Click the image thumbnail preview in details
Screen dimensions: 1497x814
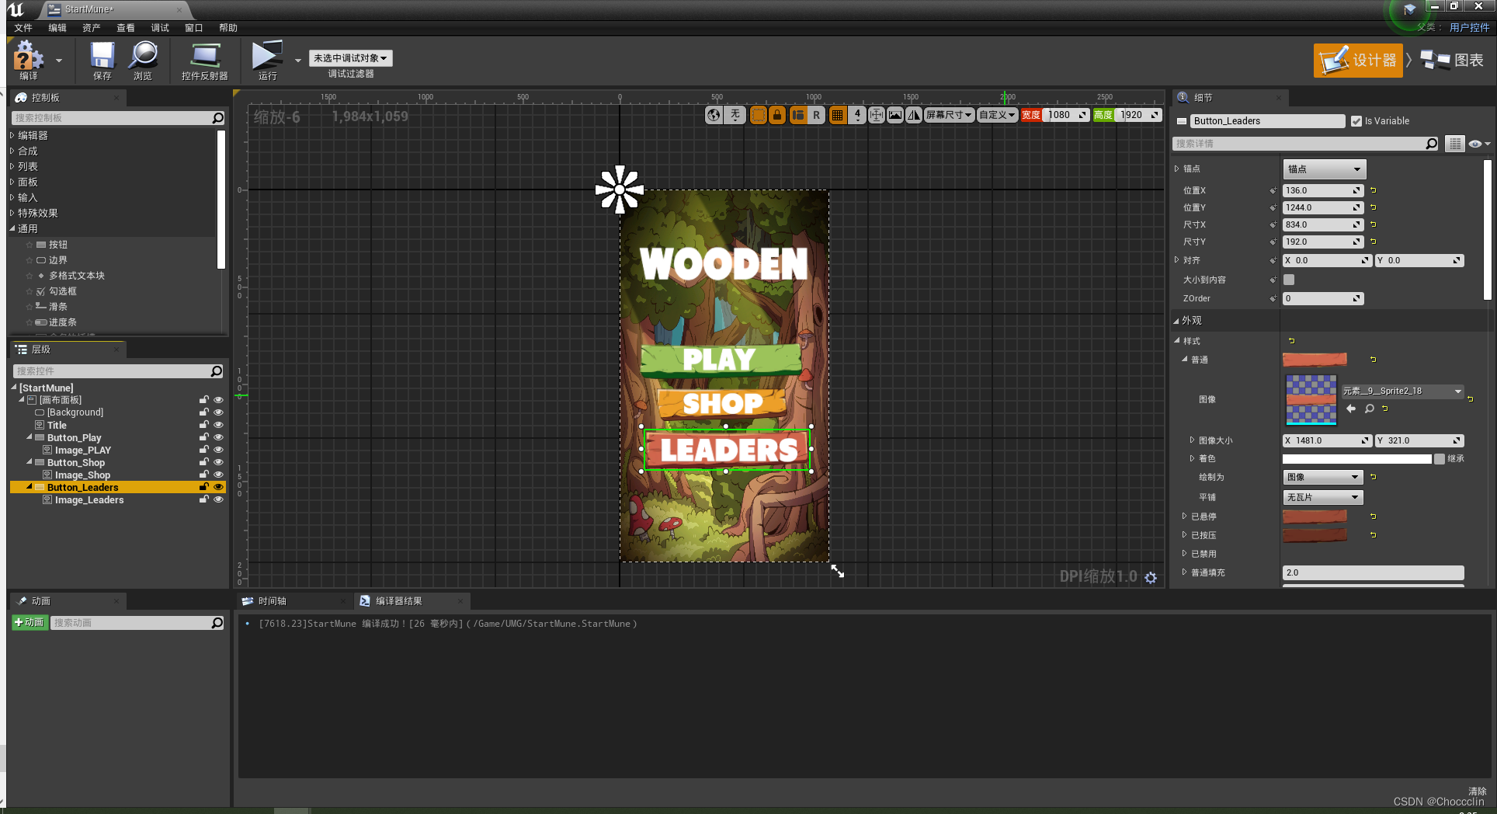(1311, 400)
